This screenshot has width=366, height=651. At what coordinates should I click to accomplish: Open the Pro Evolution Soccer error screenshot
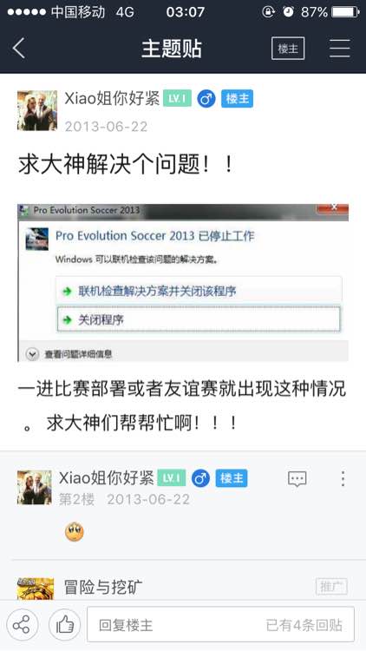[x=183, y=282]
